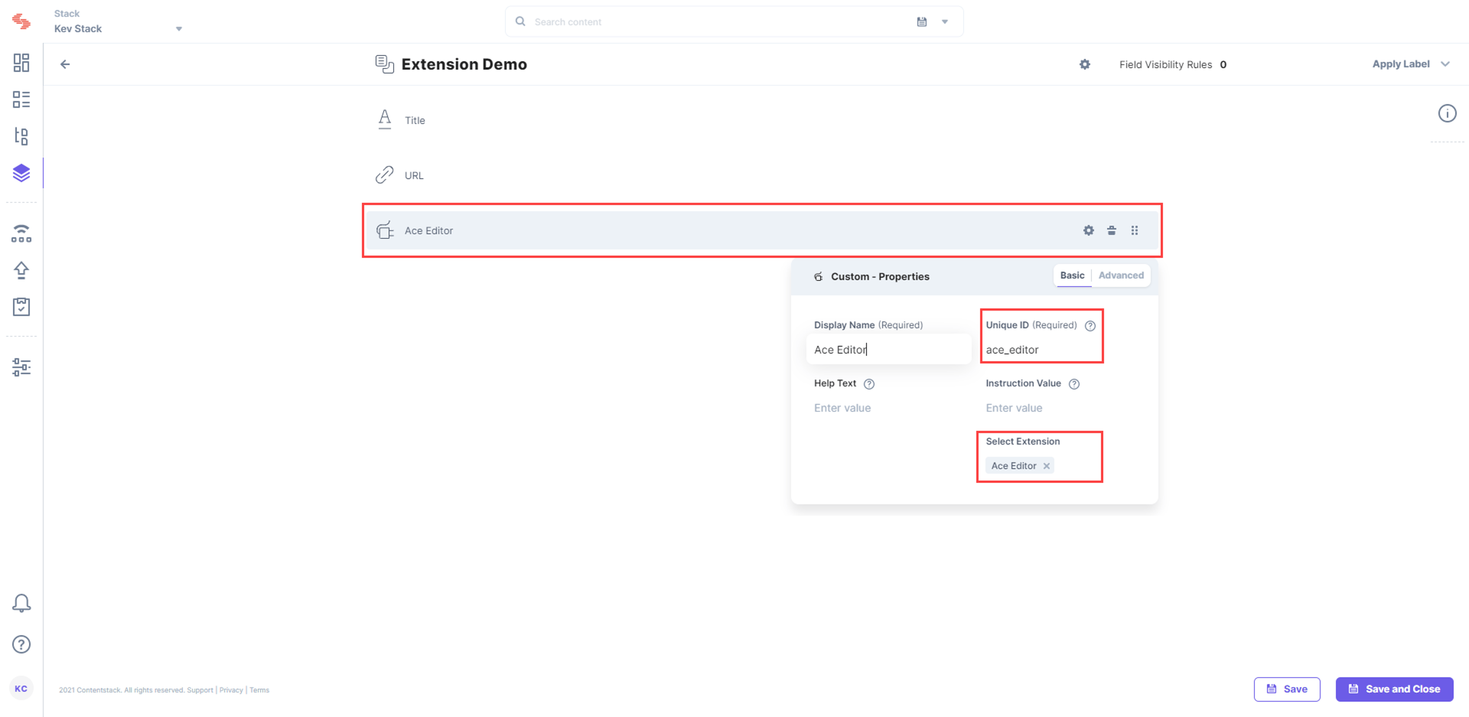This screenshot has height=717, width=1469.
Task: Go back using the left arrow
Action: [65, 64]
